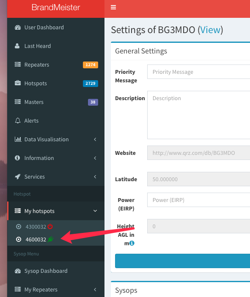Viewport: 250px width, 297px height.
Task: Click the User Dashboard gauge icon
Action: pos(18,28)
